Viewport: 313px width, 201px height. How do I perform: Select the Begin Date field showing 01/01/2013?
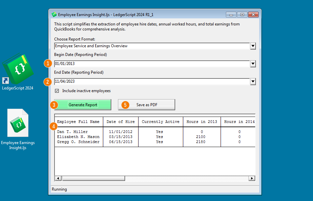click(x=151, y=64)
